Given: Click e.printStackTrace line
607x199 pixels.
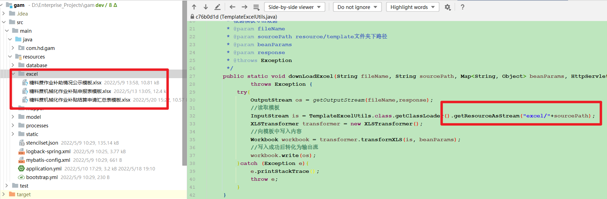Looking at the screenshot, I should [285, 171].
